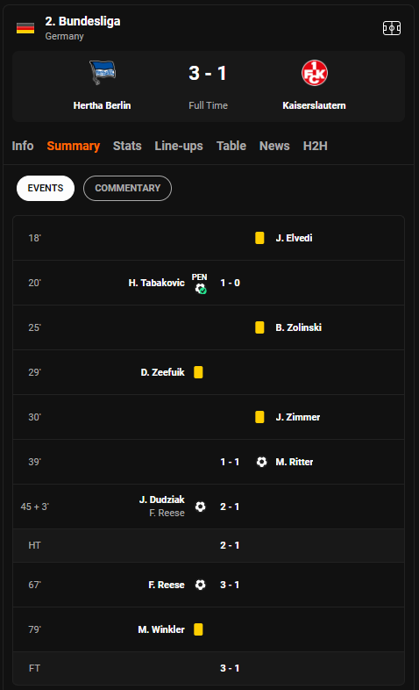This screenshot has height=690, width=419.
Task: Click the Germany flag icon
Action: point(25,28)
